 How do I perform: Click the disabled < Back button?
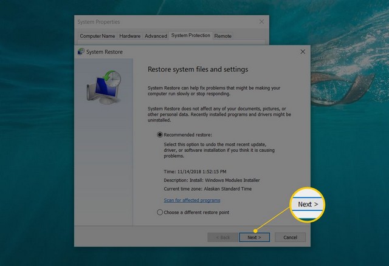(x=223, y=237)
